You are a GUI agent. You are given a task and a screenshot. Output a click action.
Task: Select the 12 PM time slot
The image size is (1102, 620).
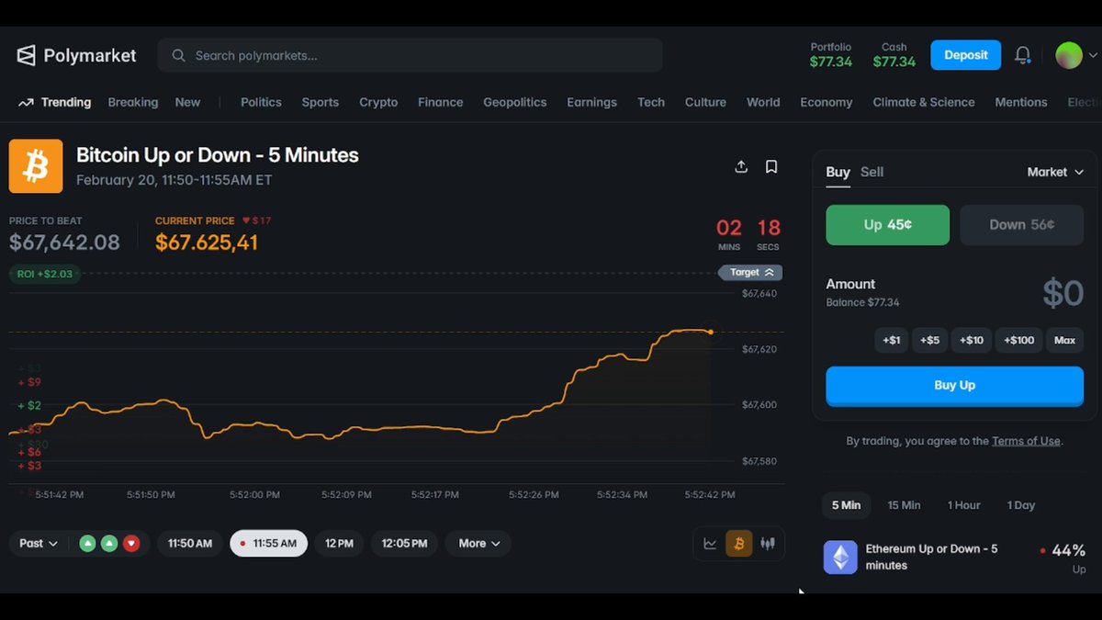339,543
